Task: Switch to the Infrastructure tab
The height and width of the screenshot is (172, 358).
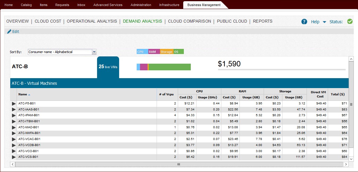Action: [169, 5]
